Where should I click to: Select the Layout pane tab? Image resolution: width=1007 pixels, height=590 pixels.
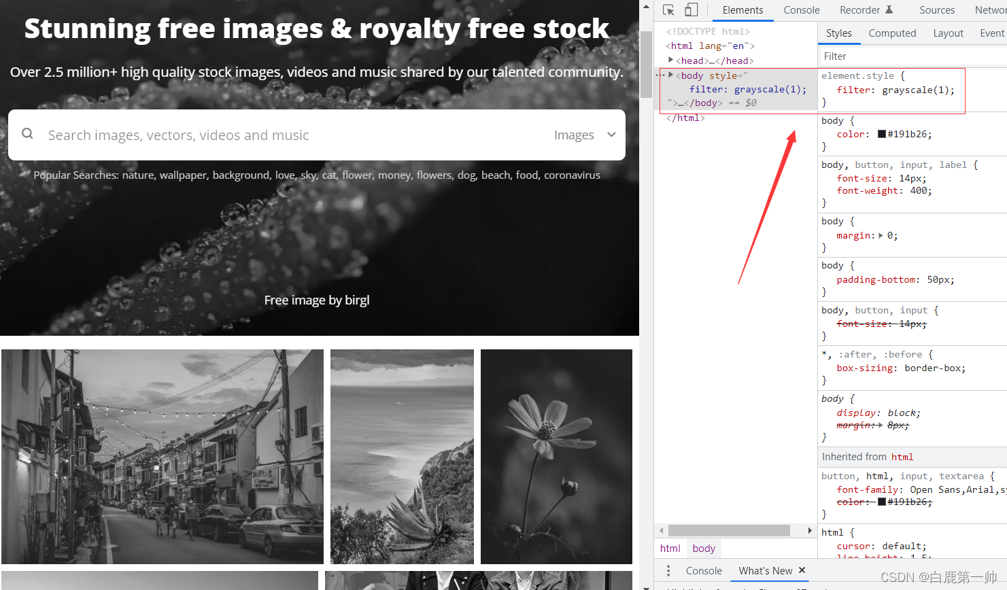click(x=948, y=33)
